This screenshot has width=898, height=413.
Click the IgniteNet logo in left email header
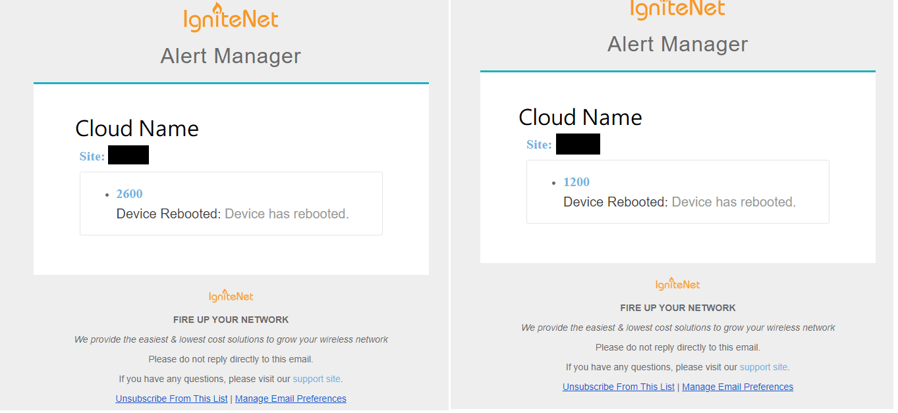231,18
